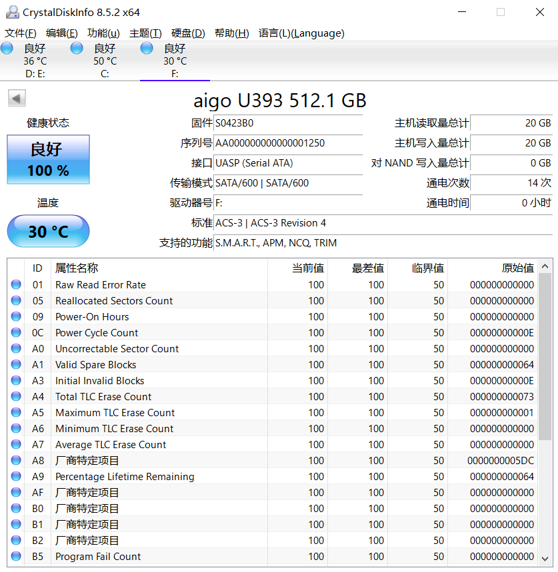
Task: Click the 良好 100 % health status button
Action: click(48, 159)
